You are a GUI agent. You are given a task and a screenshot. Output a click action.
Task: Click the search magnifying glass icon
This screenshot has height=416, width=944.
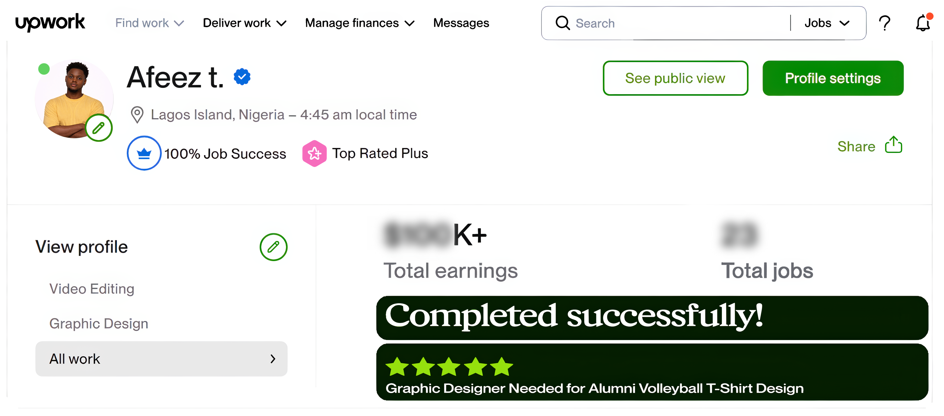562,23
